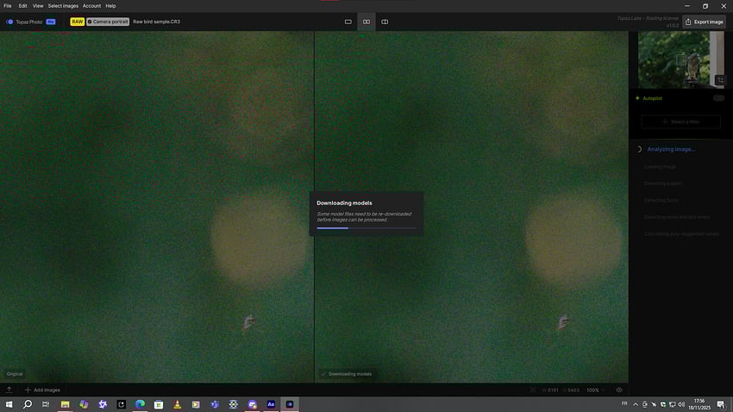Open the Select images menu
Viewport: 733px width, 412px height.
(x=63, y=6)
